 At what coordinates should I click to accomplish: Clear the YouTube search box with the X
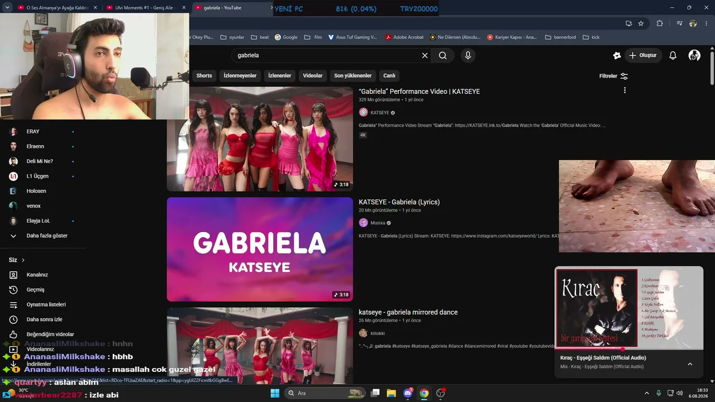coord(425,55)
